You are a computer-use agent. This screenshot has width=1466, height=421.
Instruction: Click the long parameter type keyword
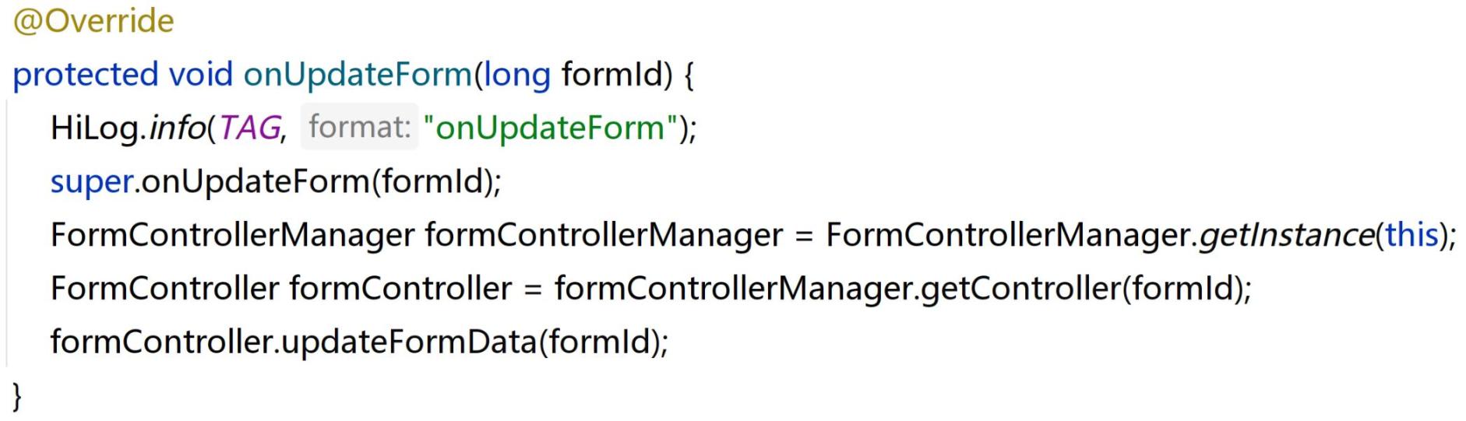(x=517, y=75)
